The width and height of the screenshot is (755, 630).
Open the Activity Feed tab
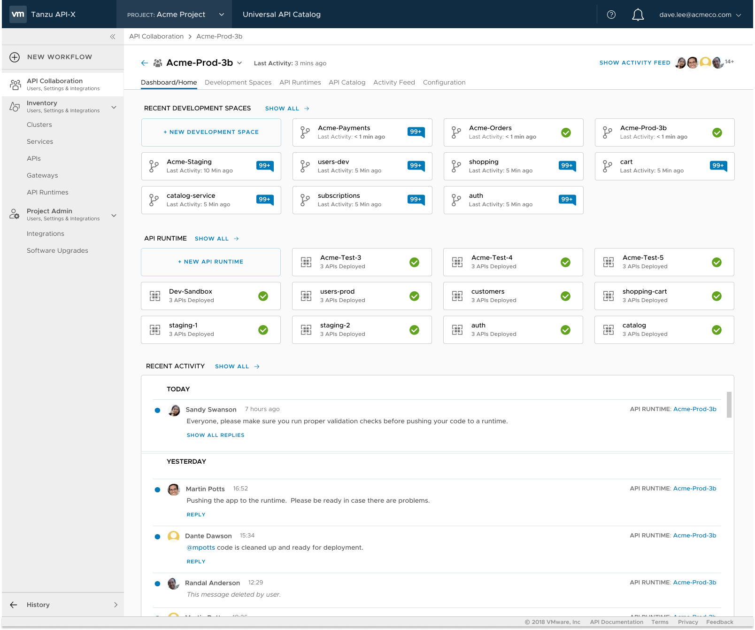[394, 82]
